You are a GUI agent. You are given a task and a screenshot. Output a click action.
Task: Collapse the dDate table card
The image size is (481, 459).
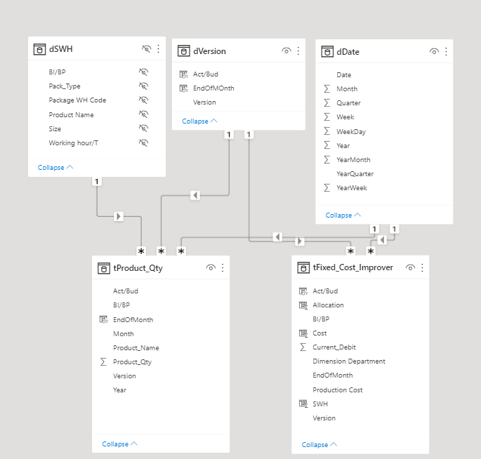tap(343, 215)
